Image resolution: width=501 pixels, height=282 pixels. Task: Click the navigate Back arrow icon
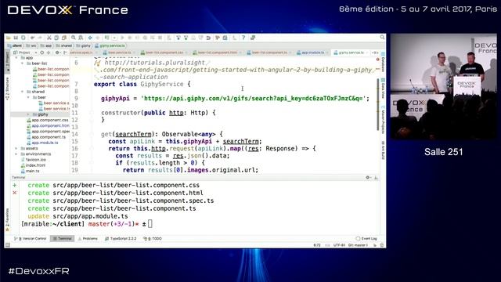pyautogui.click(x=90, y=38)
